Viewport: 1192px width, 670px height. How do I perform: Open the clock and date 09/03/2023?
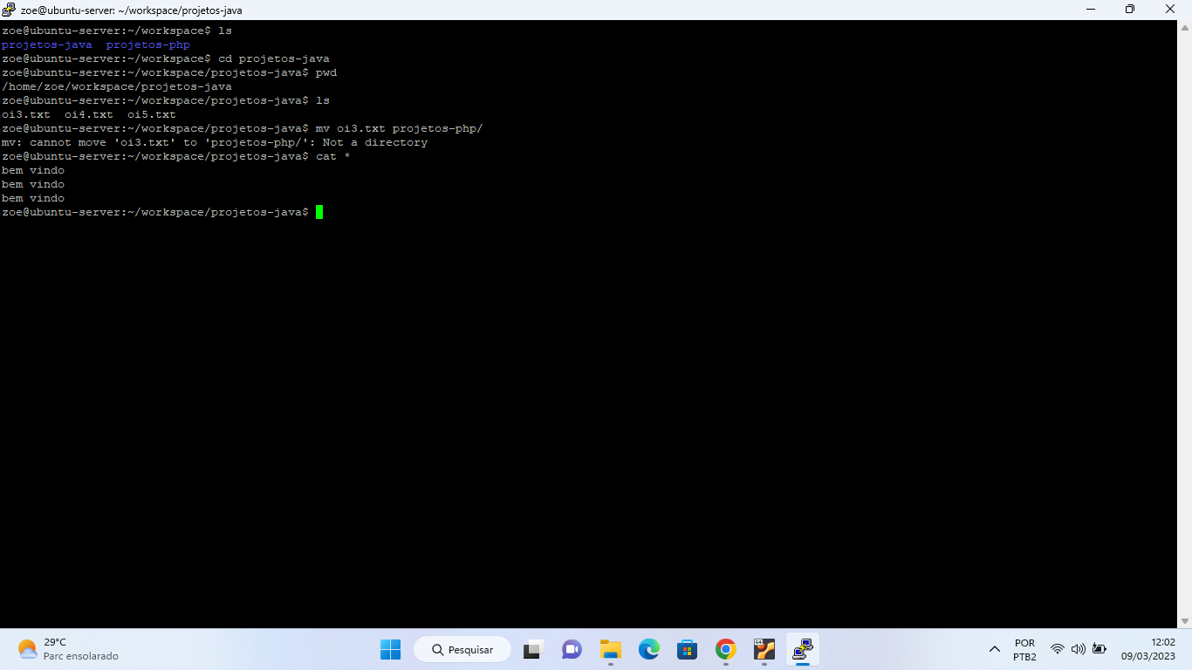(1148, 649)
